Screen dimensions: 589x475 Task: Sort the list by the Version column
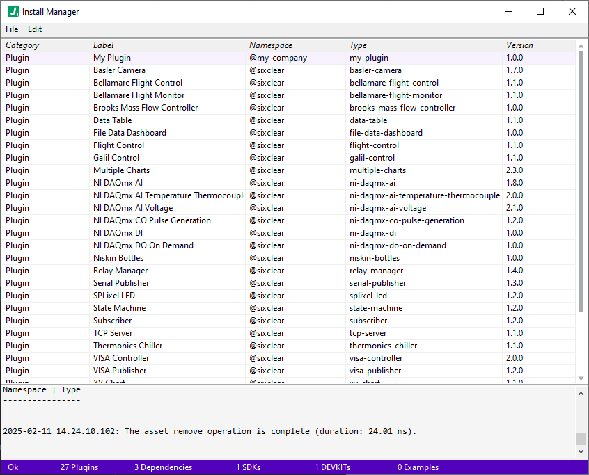(519, 45)
